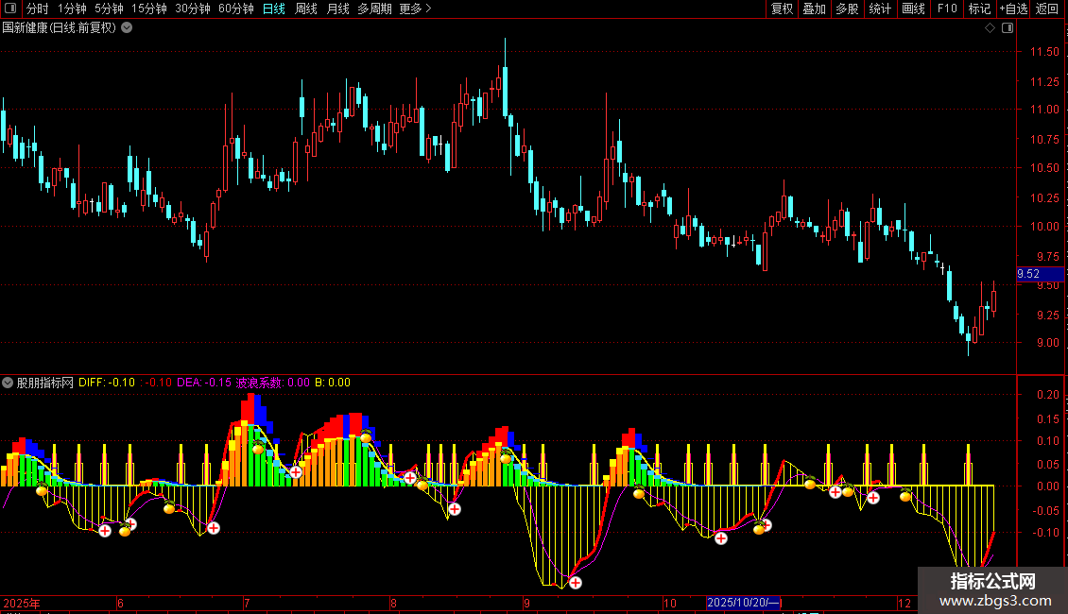Click the 股朋指标网 indicator name
The image size is (1068, 614).
point(45,383)
